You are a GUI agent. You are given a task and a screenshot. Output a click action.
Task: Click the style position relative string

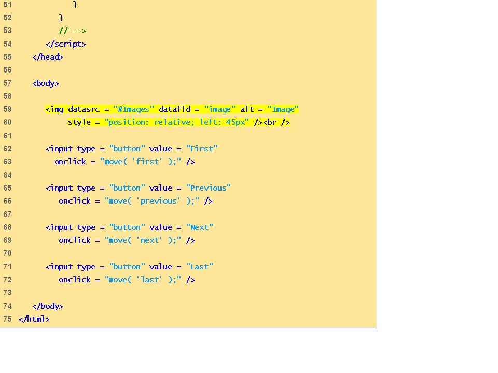coord(176,122)
